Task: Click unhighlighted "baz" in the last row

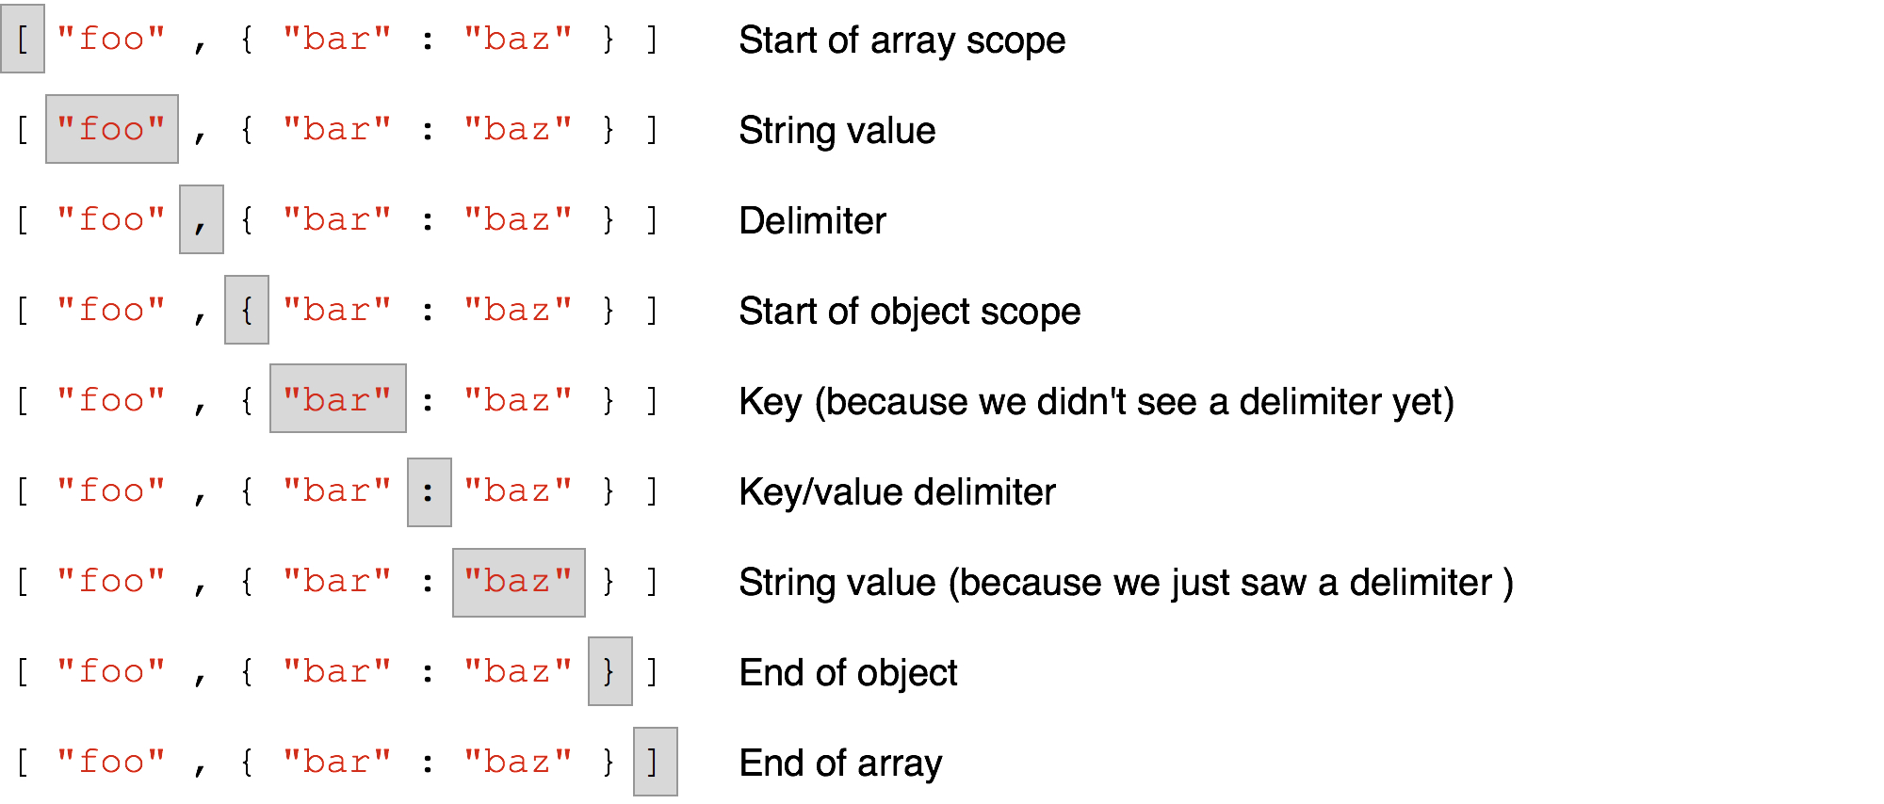Action: pos(518,762)
